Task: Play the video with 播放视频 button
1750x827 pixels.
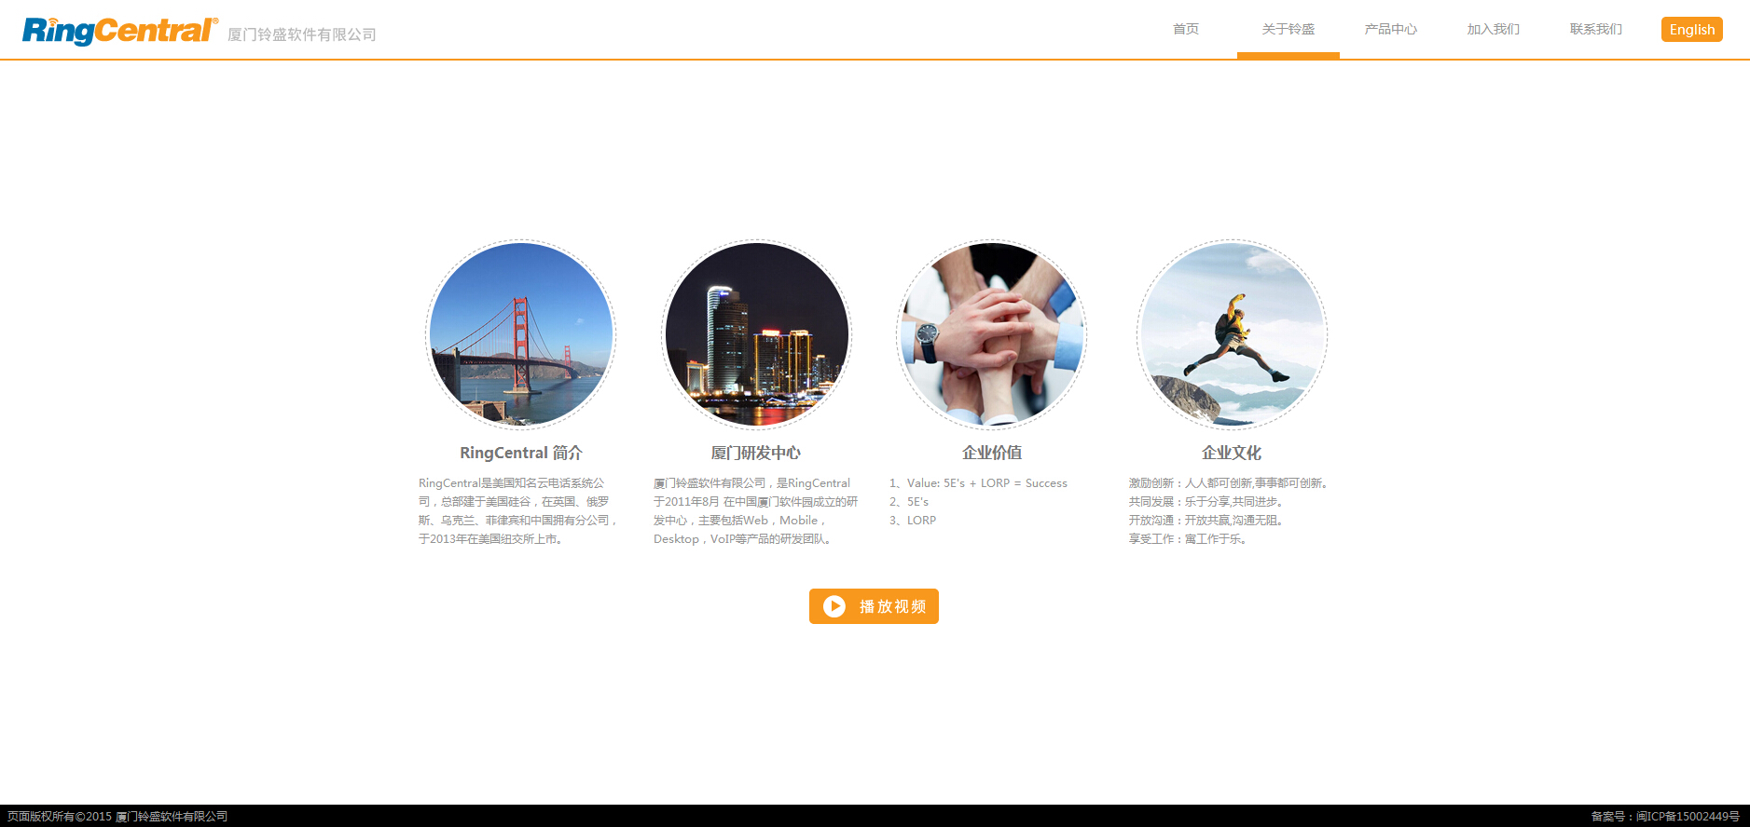Action: [874, 606]
